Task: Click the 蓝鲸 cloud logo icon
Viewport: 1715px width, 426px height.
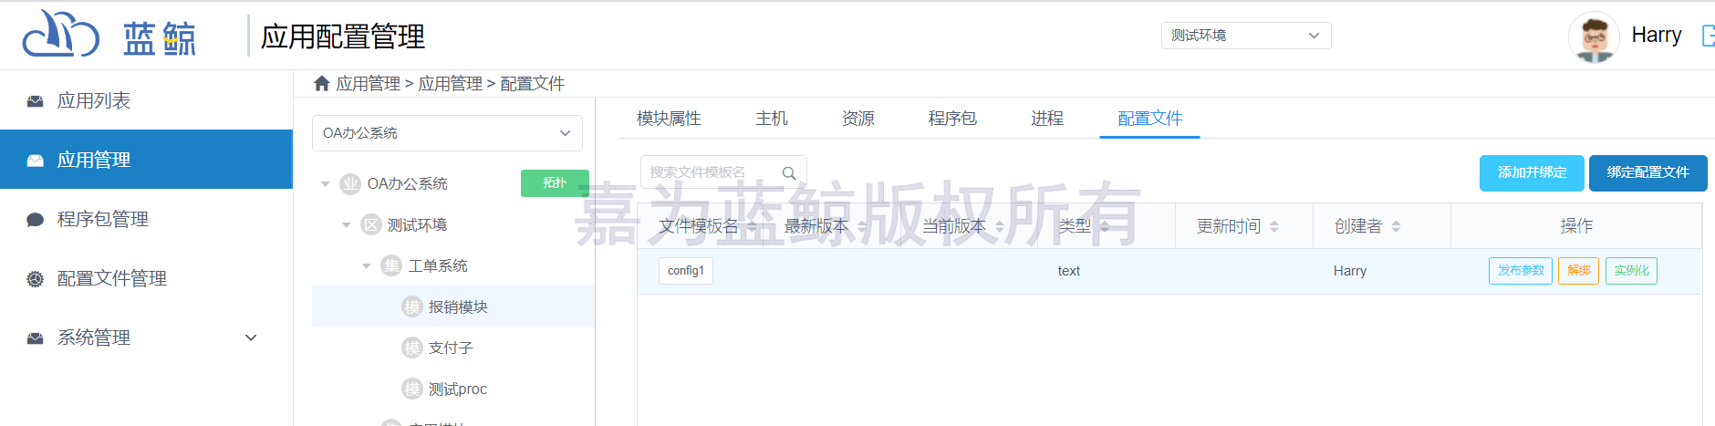Action: [x=60, y=35]
